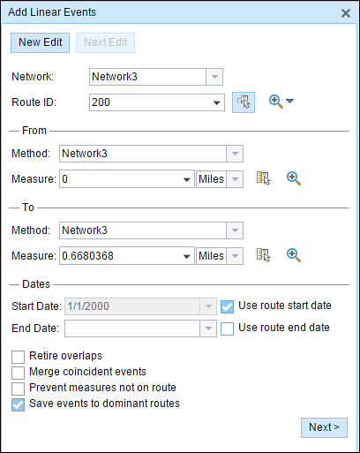
Task: Click the 'Dates' section heading
Action: [36, 284]
